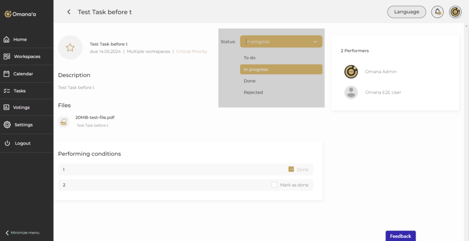The width and height of the screenshot is (469, 241).
Task: Collapse sidebar using Minimize menu
Action: [x=24, y=233]
